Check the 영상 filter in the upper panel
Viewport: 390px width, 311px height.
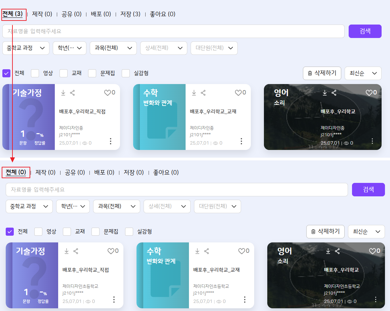[x=35, y=73]
